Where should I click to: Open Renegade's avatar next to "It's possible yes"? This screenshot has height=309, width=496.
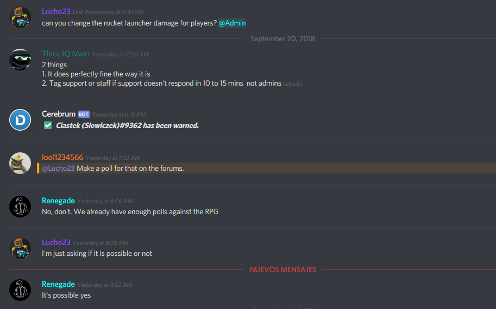coord(20,289)
